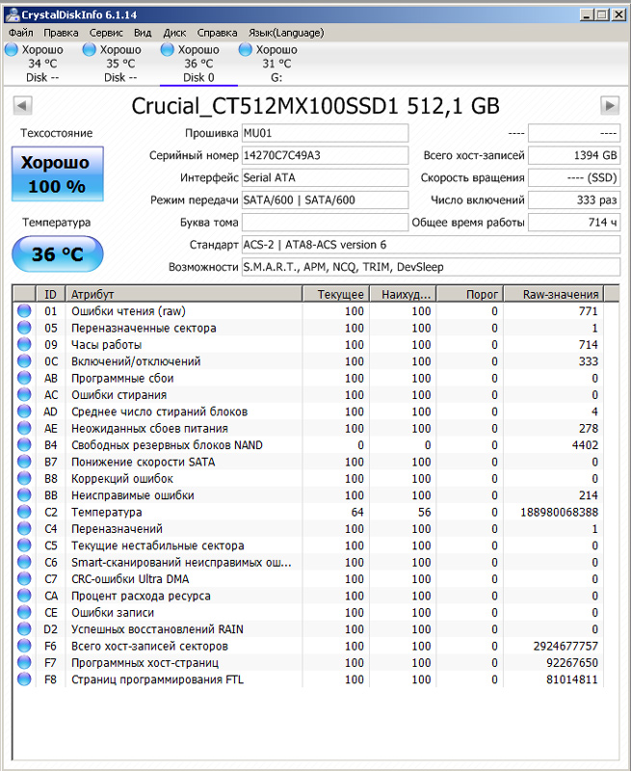Click status orb of row C6 Smart-сканирований
631x771 pixels.
(24, 562)
